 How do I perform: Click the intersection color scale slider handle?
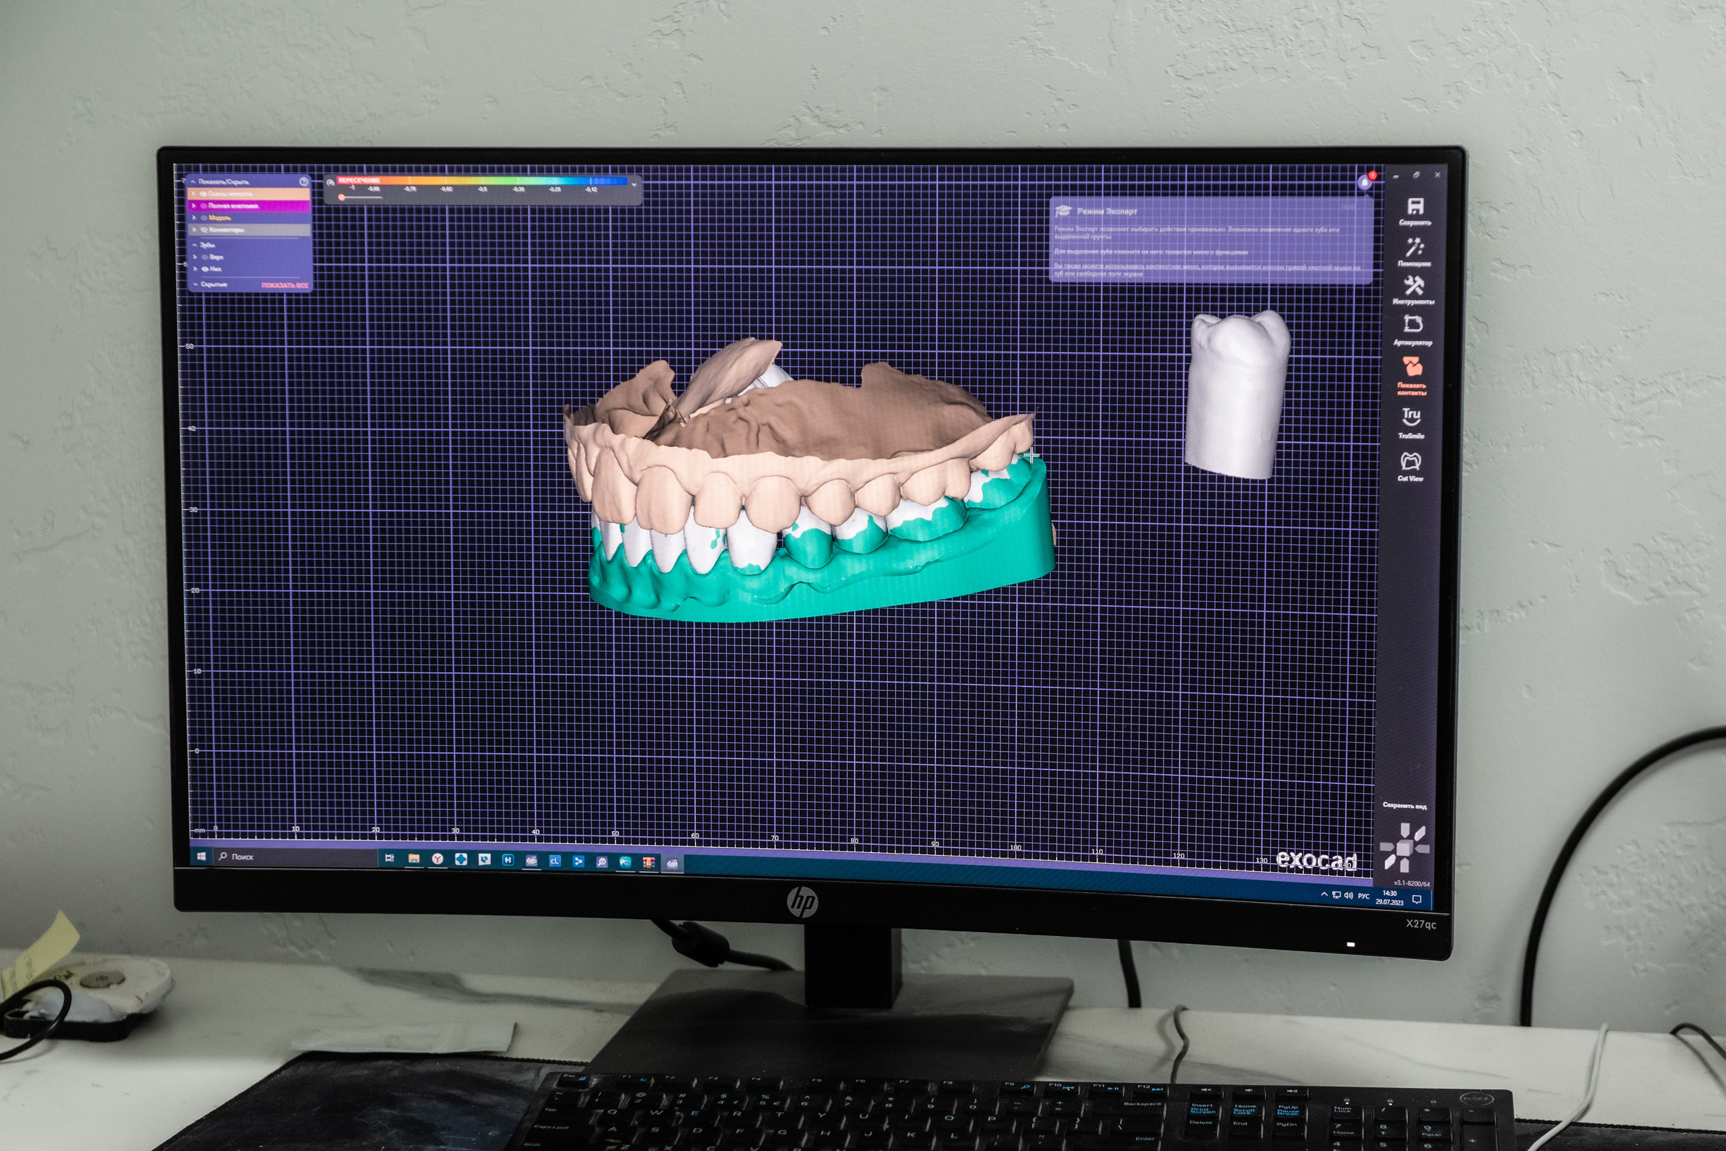[342, 198]
